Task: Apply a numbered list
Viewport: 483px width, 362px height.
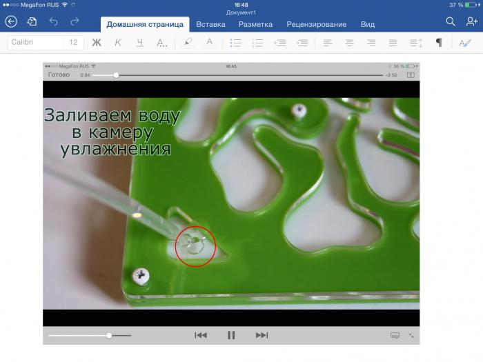Action: (x=257, y=43)
